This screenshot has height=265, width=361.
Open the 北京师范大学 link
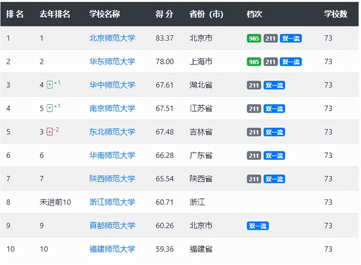[x=112, y=38]
